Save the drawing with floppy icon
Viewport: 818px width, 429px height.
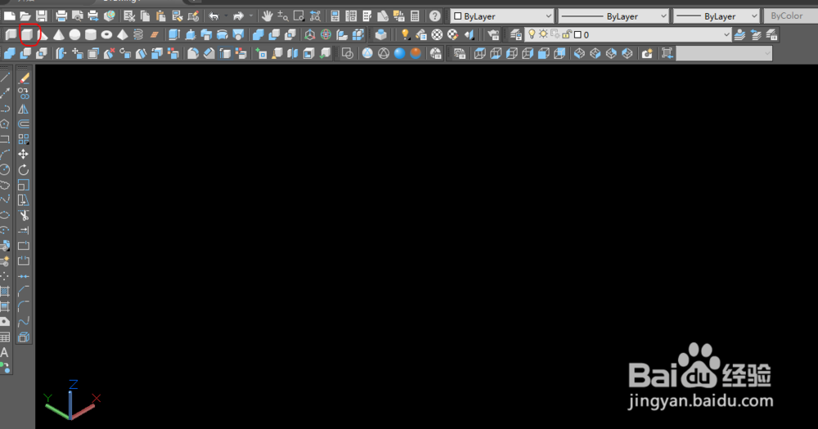(x=41, y=16)
